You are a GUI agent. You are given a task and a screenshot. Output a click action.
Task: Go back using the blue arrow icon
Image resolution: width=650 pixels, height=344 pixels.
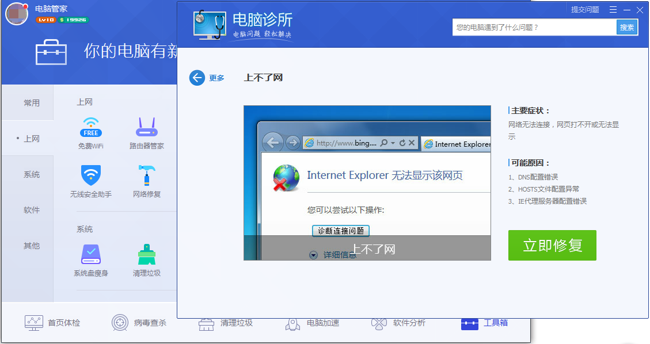[x=197, y=78]
